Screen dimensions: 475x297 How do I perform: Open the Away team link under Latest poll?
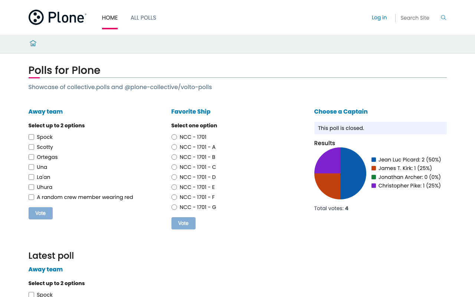pyautogui.click(x=46, y=270)
